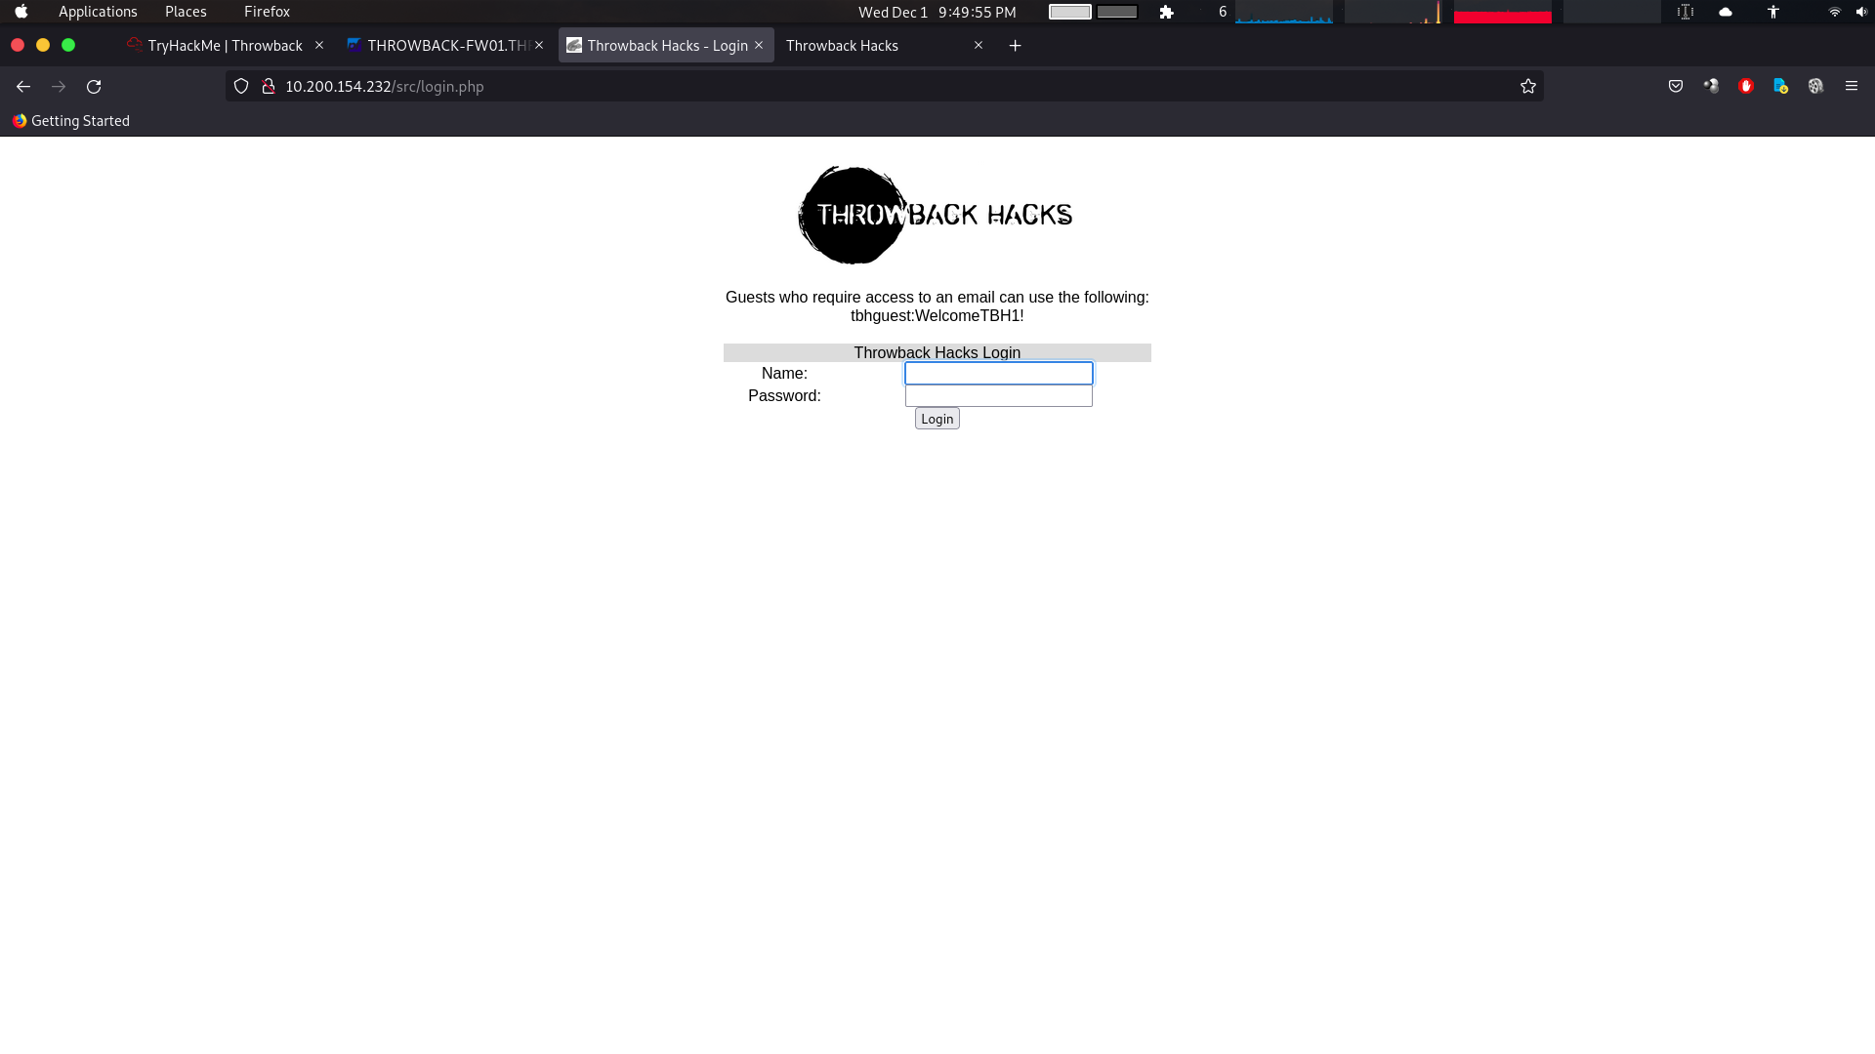Open the Applications menu in the top bar

tap(98, 12)
